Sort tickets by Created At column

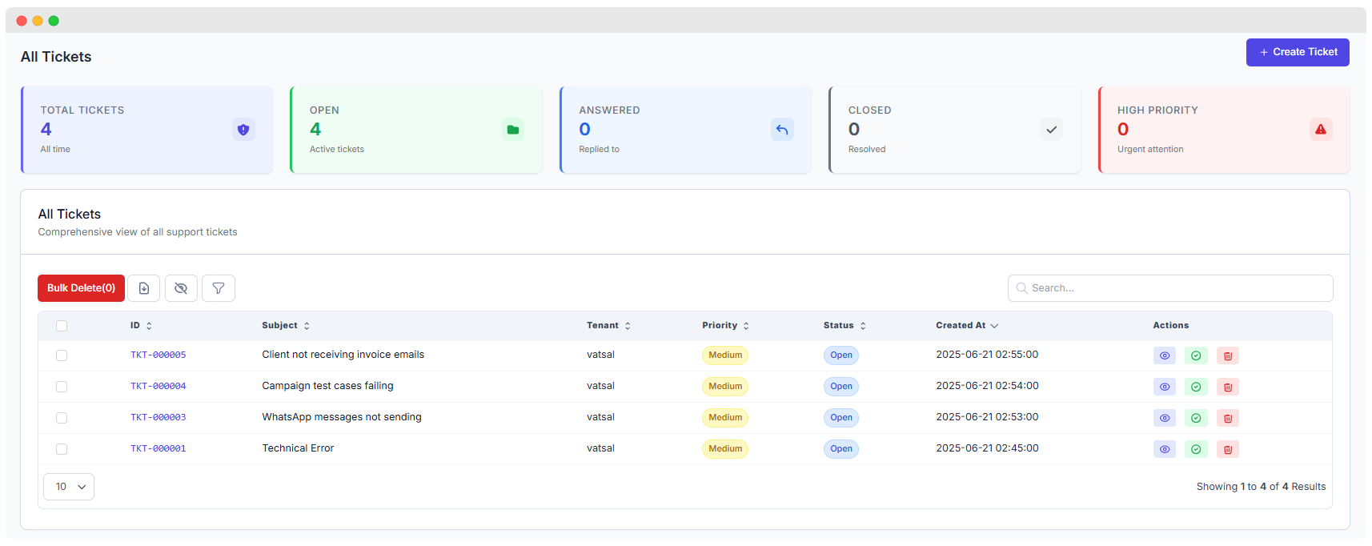click(967, 326)
